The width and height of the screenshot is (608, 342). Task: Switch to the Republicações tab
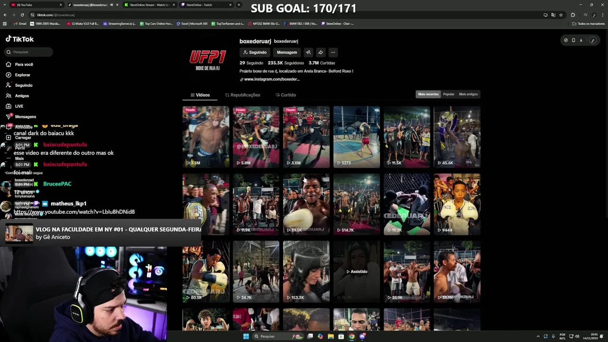pos(243,95)
